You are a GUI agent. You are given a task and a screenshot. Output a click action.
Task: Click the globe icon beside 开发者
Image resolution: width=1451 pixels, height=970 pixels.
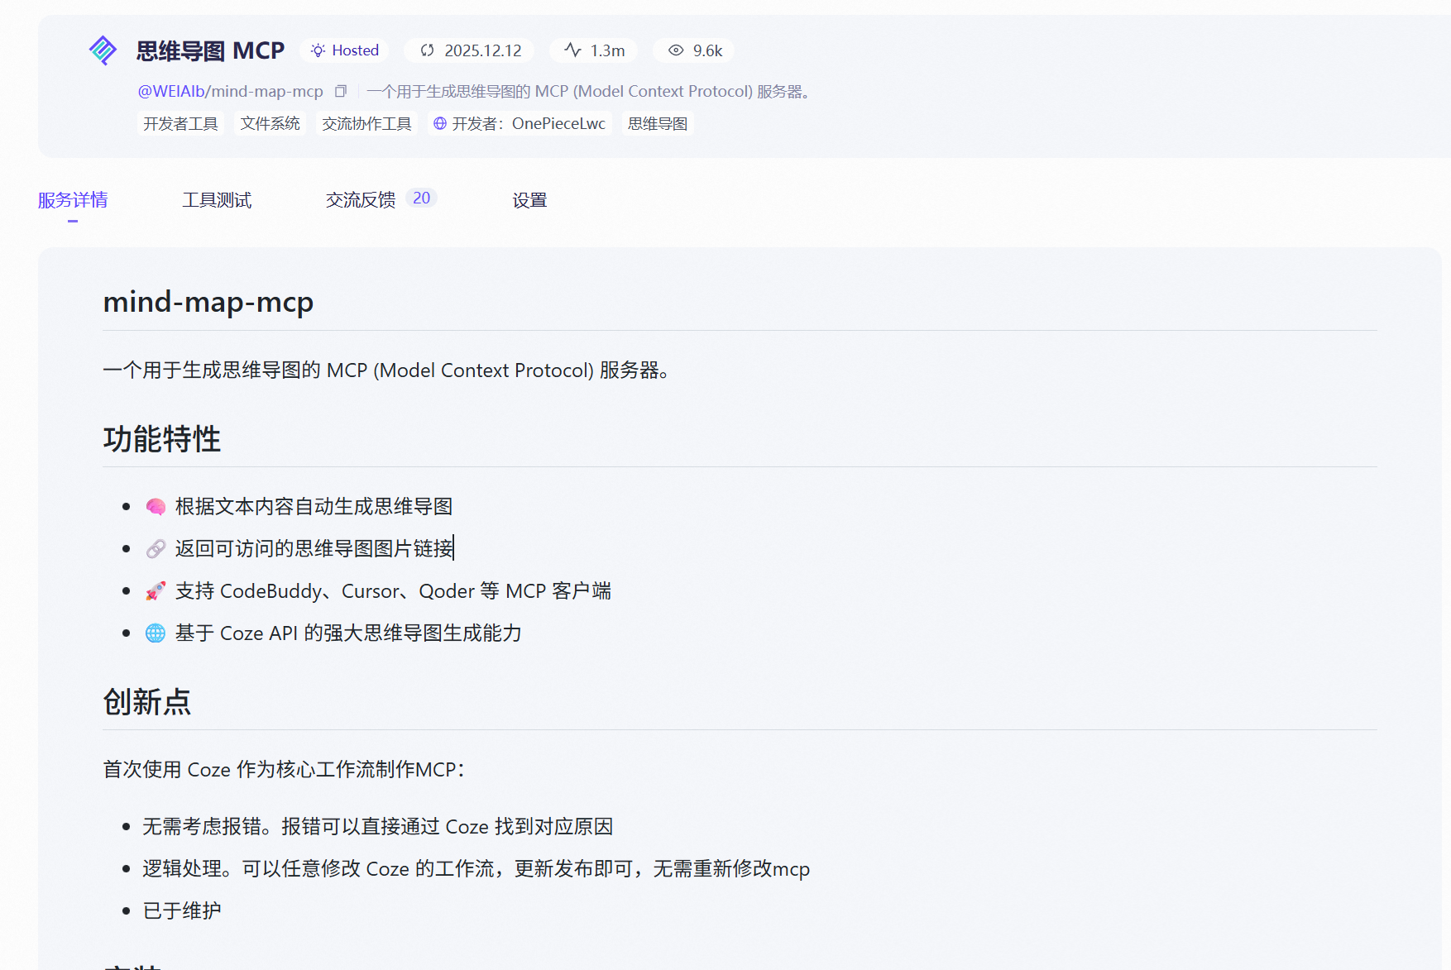click(440, 123)
